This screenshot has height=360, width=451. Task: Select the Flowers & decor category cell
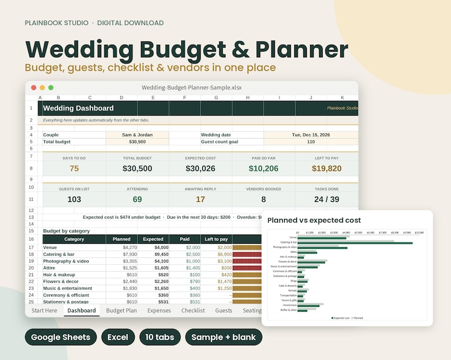[74, 281]
